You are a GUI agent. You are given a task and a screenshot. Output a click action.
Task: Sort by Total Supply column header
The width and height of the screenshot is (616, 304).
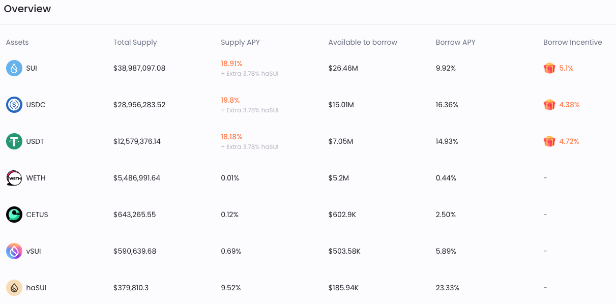135,42
